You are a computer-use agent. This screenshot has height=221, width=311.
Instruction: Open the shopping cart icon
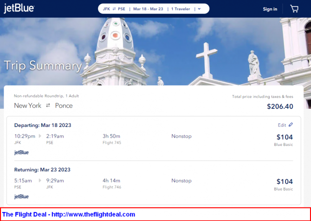pyautogui.click(x=294, y=9)
